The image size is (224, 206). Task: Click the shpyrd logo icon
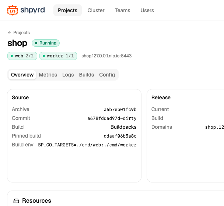click(13, 10)
